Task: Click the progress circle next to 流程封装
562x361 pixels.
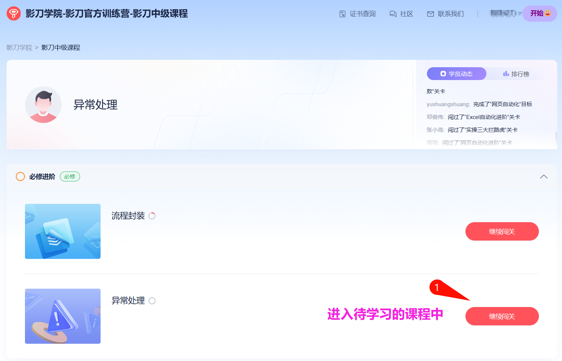Action: click(x=152, y=216)
